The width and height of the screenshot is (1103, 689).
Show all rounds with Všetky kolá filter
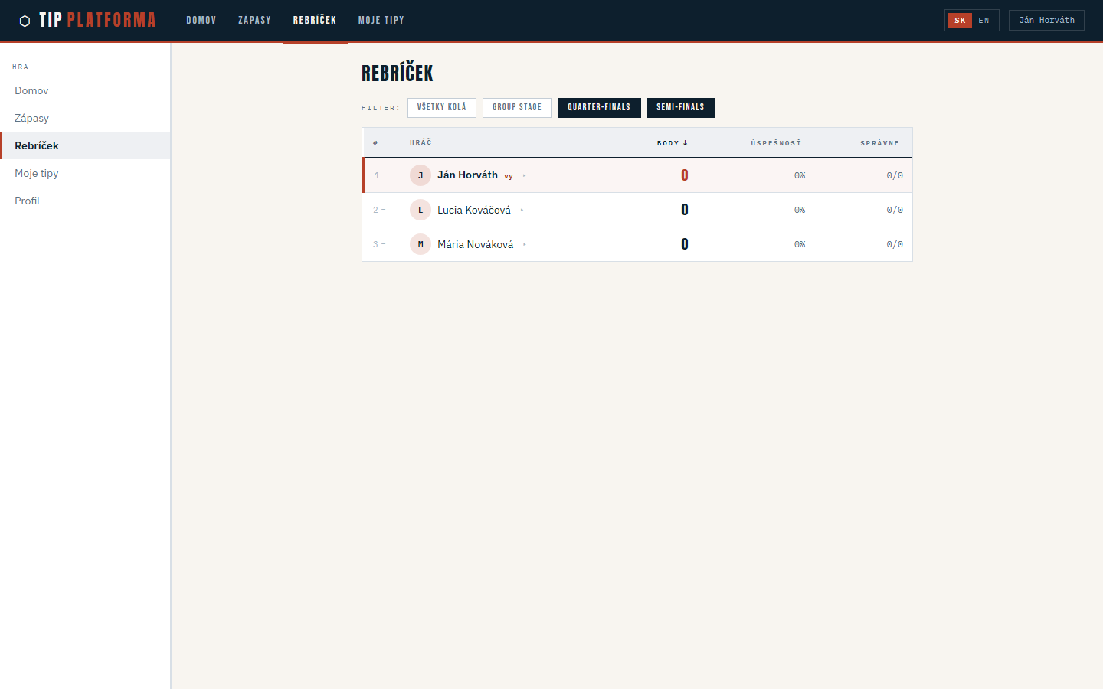pos(441,108)
